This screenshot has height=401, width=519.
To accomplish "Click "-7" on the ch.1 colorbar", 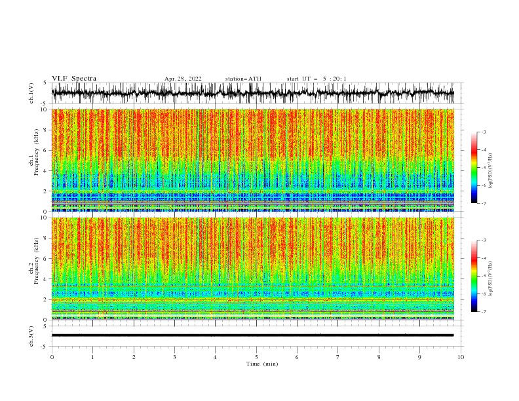I will pos(483,203).
